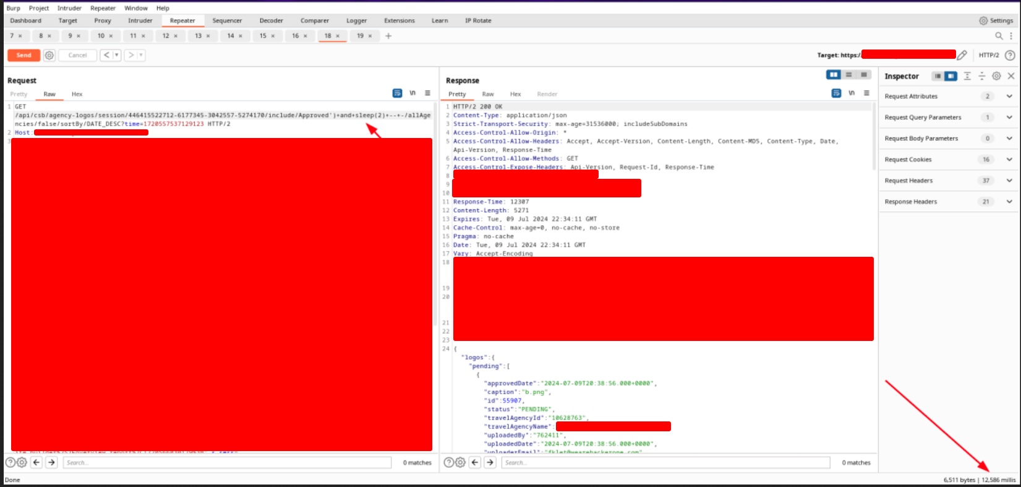This screenshot has height=487, width=1021.
Task: Toggle non-printable characters in Request pane
Action: [412, 93]
